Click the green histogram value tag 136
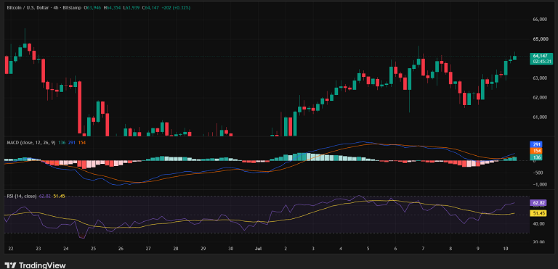The height and width of the screenshot is (269, 558). tap(535, 157)
